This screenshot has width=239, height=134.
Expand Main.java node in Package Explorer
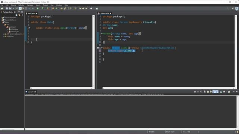pos(7,29)
